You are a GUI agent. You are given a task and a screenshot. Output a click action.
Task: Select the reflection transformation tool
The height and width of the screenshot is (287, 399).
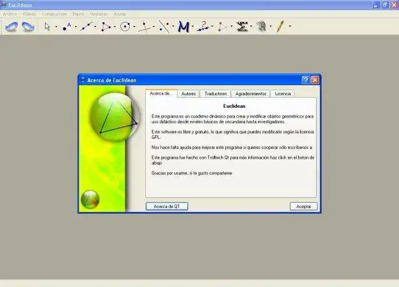pos(164,26)
